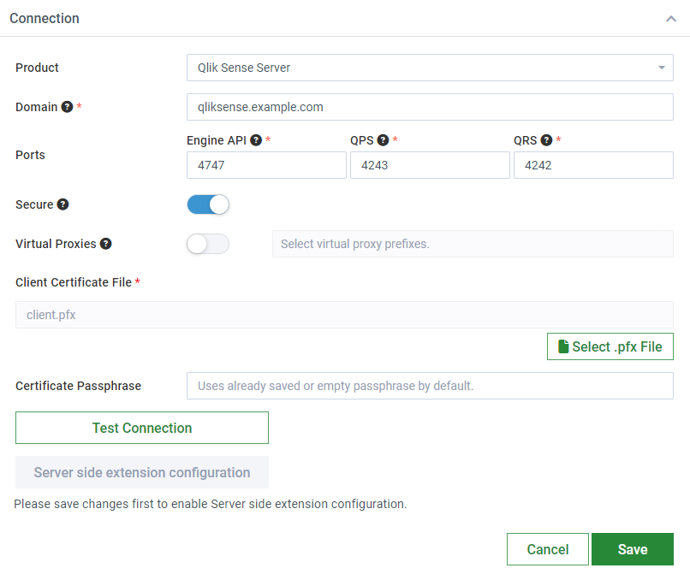Click the Virtual Proxies help icon
The height and width of the screenshot is (574, 690).
pyautogui.click(x=105, y=244)
